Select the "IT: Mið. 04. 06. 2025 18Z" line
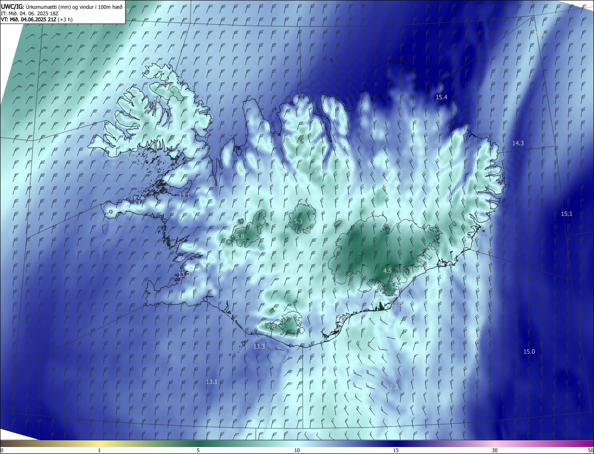The width and height of the screenshot is (594, 454). [x=30, y=13]
